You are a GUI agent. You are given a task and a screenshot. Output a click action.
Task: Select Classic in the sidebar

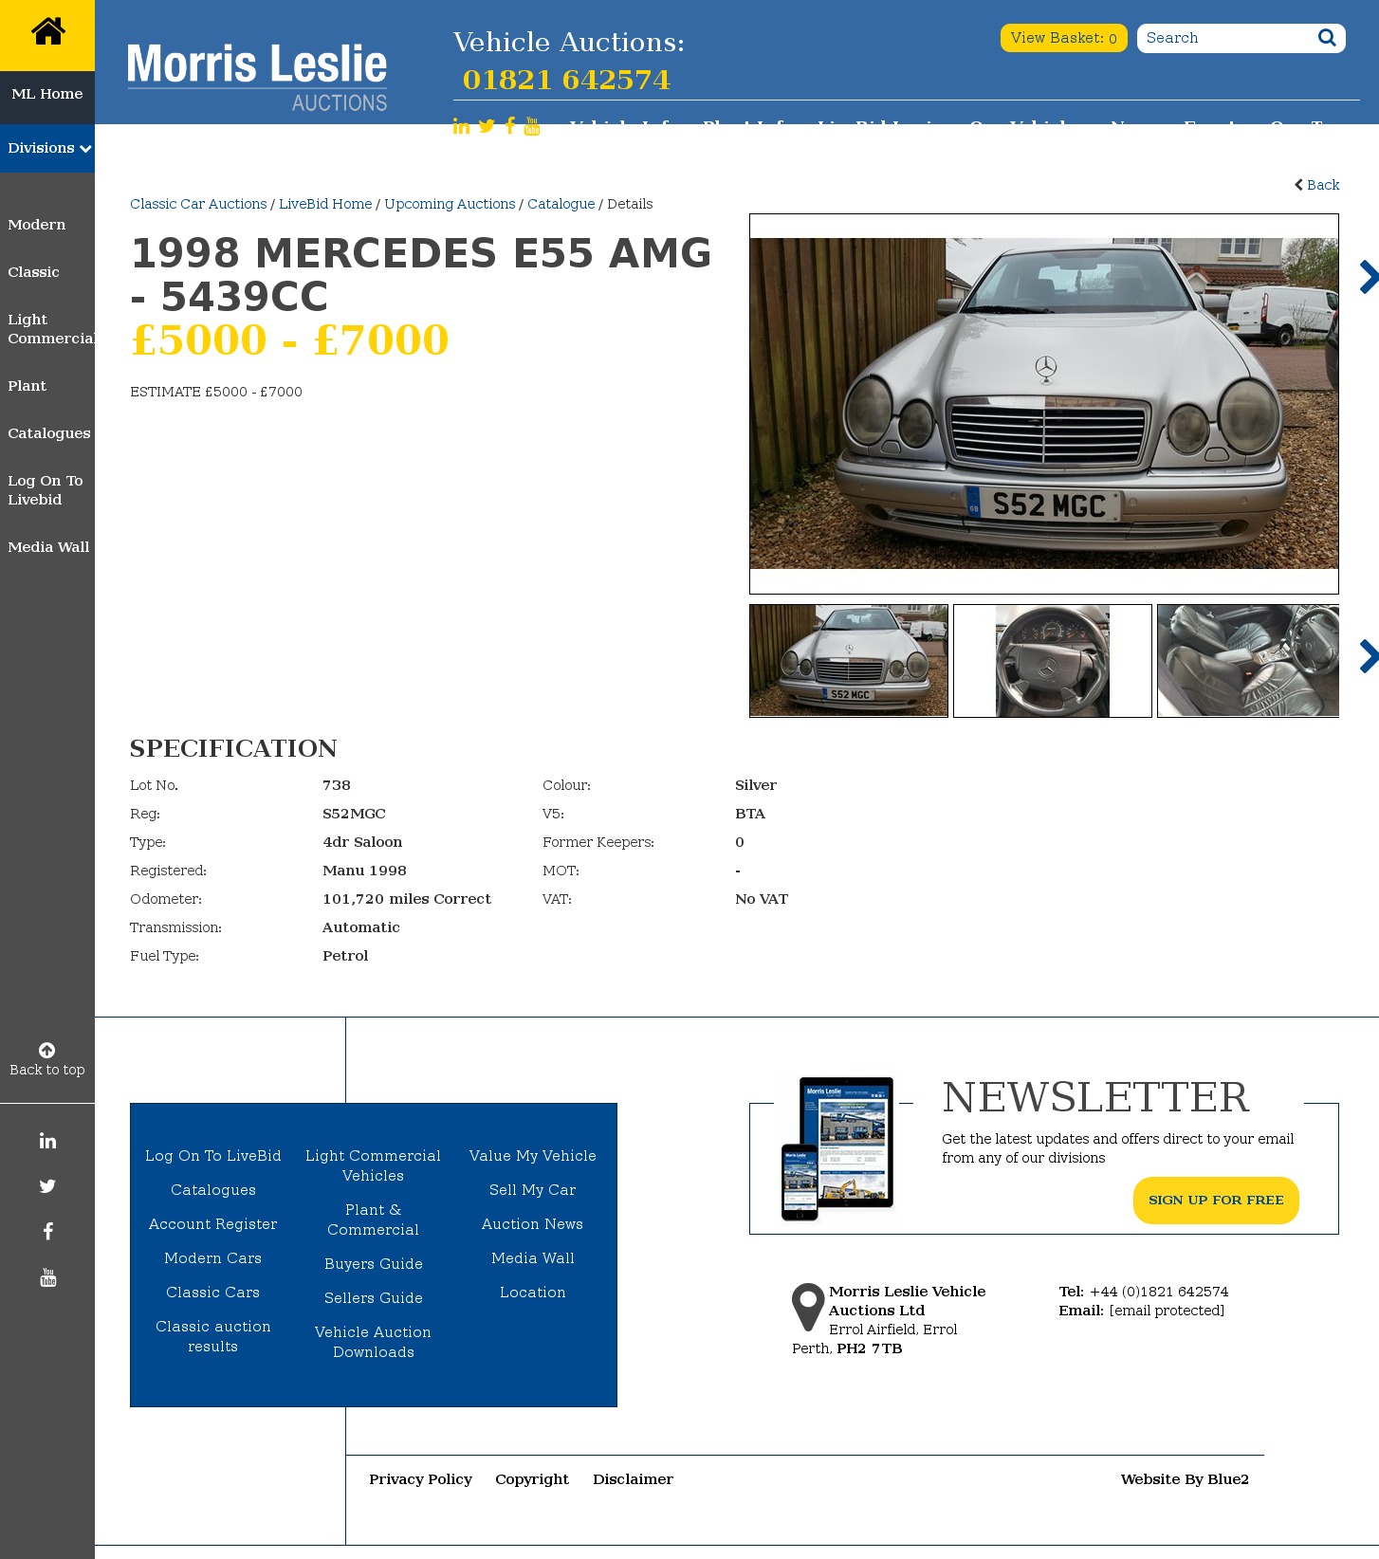(33, 272)
